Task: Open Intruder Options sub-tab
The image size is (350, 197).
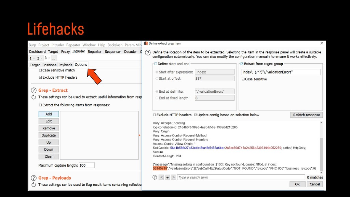Action: coord(81,65)
